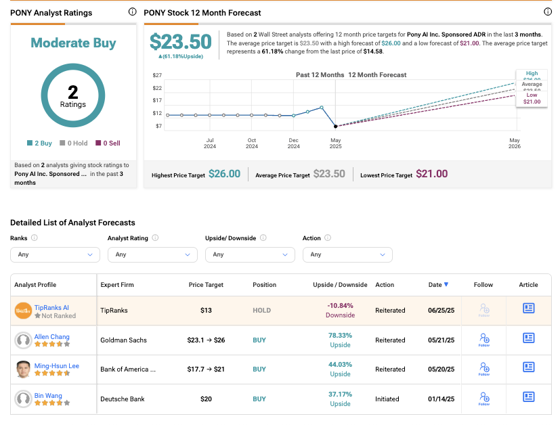This screenshot has height=425, width=560.
Task: Click the 05/21/25 date cell
Action: (441, 340)
